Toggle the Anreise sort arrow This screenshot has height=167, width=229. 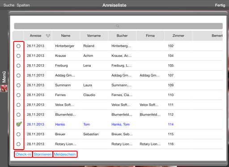[x=48, y=36]
